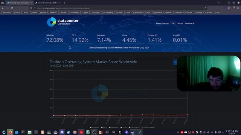The image size is (241, 135).
Task: Open the application launcher at taskbar start
Action: click(x=4, y=132)
